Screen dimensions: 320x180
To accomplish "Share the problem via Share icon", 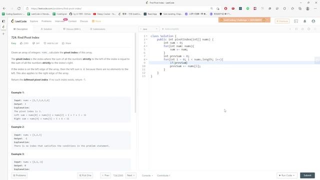I will point(66,43).
